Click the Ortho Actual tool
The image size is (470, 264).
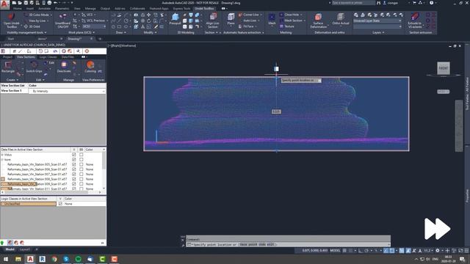pos(341,19)
